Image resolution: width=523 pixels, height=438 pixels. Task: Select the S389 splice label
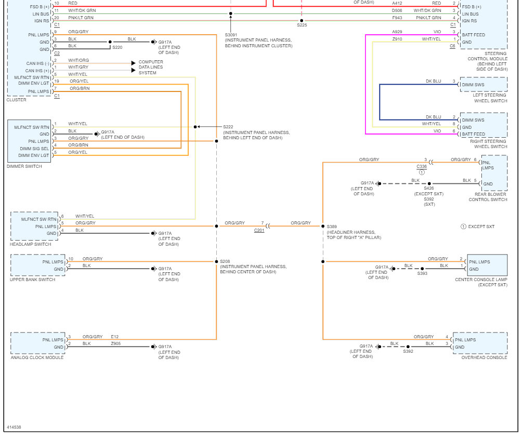(332, 227)
